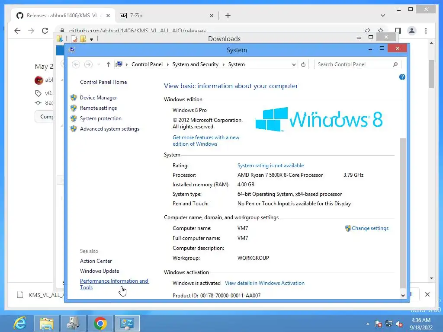443x332 pixels.
Task: Click the Remote settings shield icon
Action: (x=74, y=108)
